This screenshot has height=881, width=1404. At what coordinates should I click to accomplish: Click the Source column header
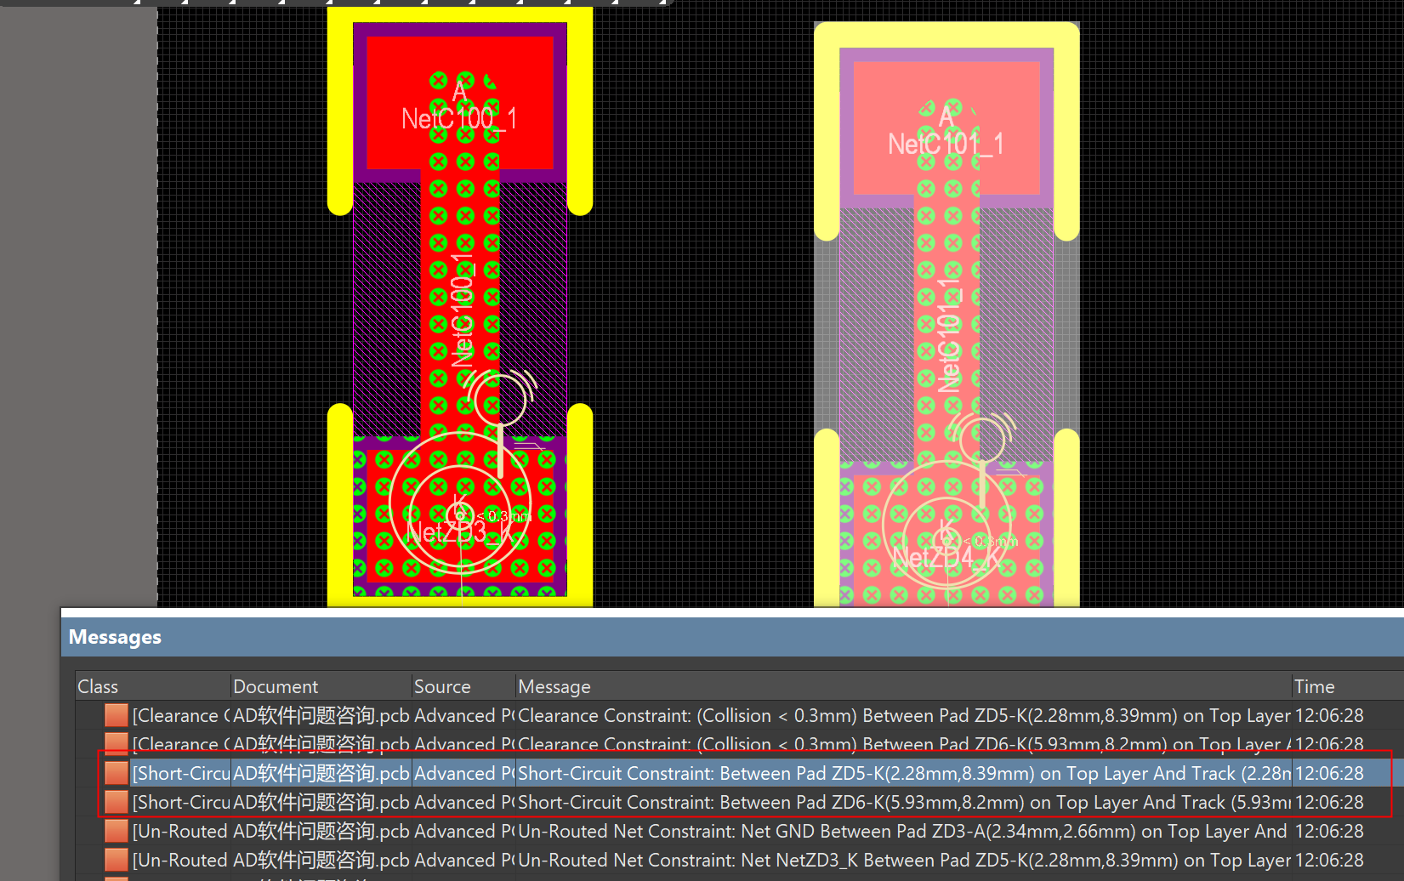point(442,686)
